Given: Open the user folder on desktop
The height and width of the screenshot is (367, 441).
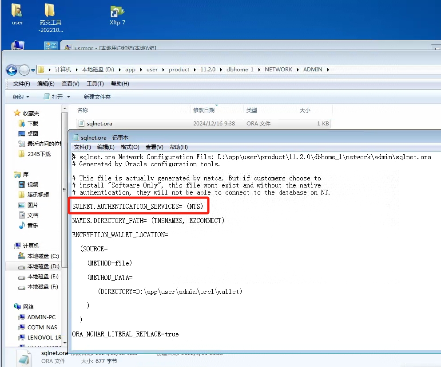Looking at the screenshot, I should (17, 14).
